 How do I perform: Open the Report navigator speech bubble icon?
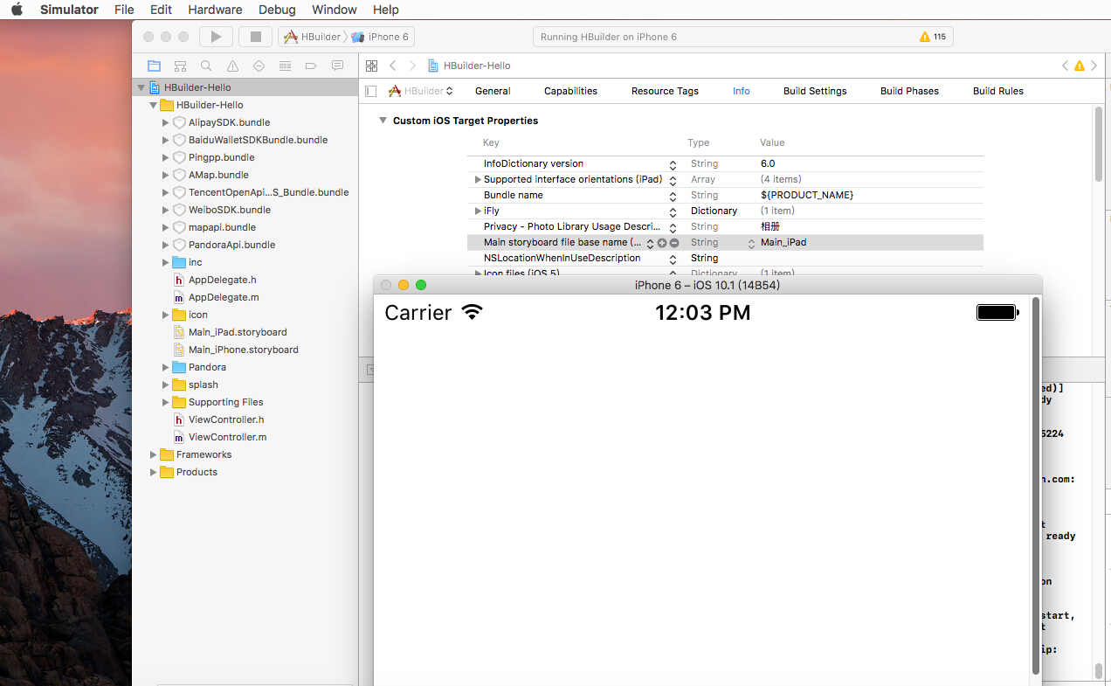click(x=337, y=66)
